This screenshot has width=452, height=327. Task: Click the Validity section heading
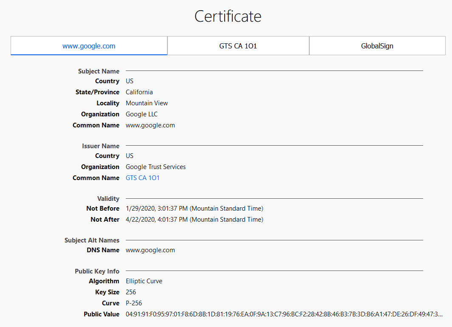(x=108, y=199)
